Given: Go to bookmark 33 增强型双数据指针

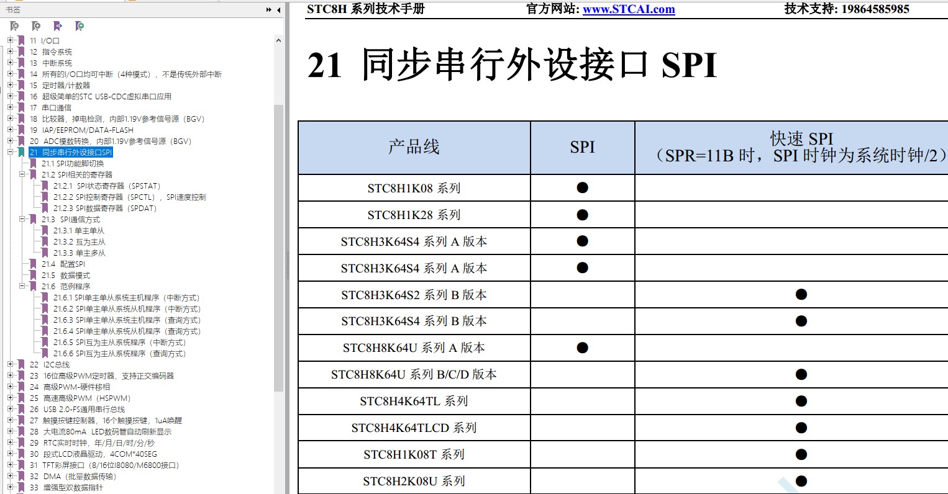Looking at the screenshot, I should tap(66, 488).
